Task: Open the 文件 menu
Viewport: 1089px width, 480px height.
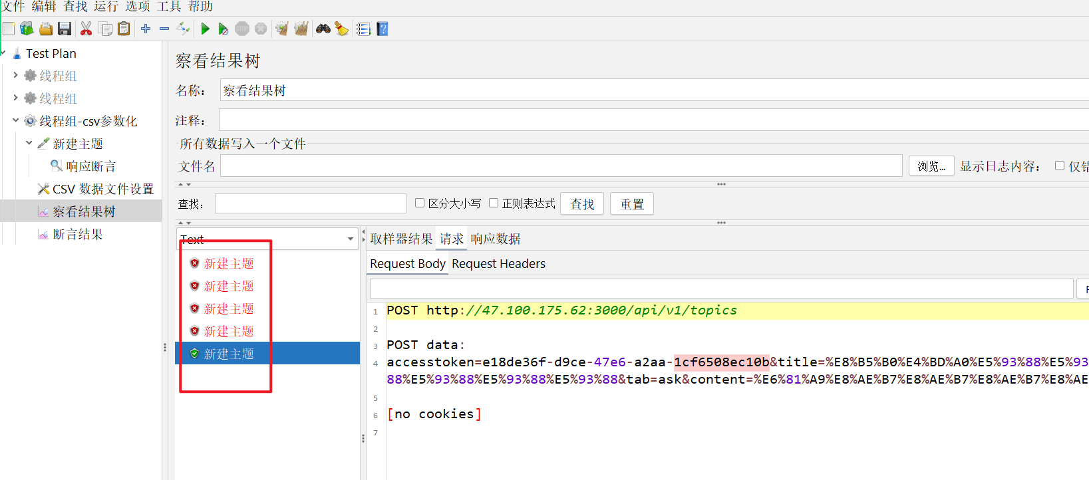Action: (x=13, y=6)
